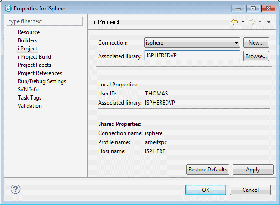Click the Profile name value arbeitspc
This screenshot has height=205, width=280.
point(156,142)
